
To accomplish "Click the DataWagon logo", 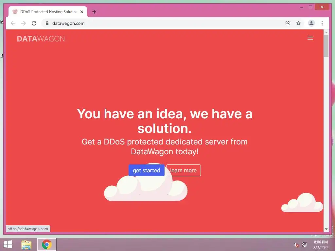I will pos(41,39).
